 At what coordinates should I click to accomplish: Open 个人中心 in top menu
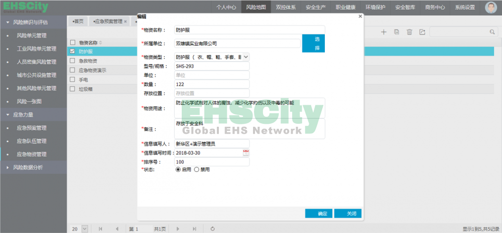tap(226, 8)
